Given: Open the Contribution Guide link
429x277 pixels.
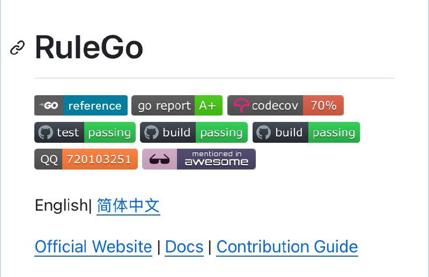Looking at the screenshot, I should coord(287,247).
